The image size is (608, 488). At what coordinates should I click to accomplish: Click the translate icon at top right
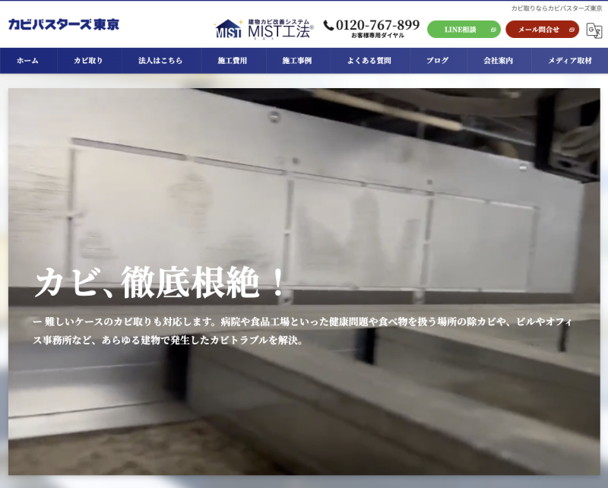[594, 30]
